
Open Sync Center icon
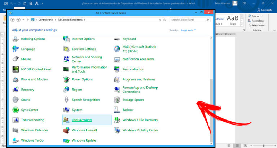pyautogui.click(x=16, y=110)
